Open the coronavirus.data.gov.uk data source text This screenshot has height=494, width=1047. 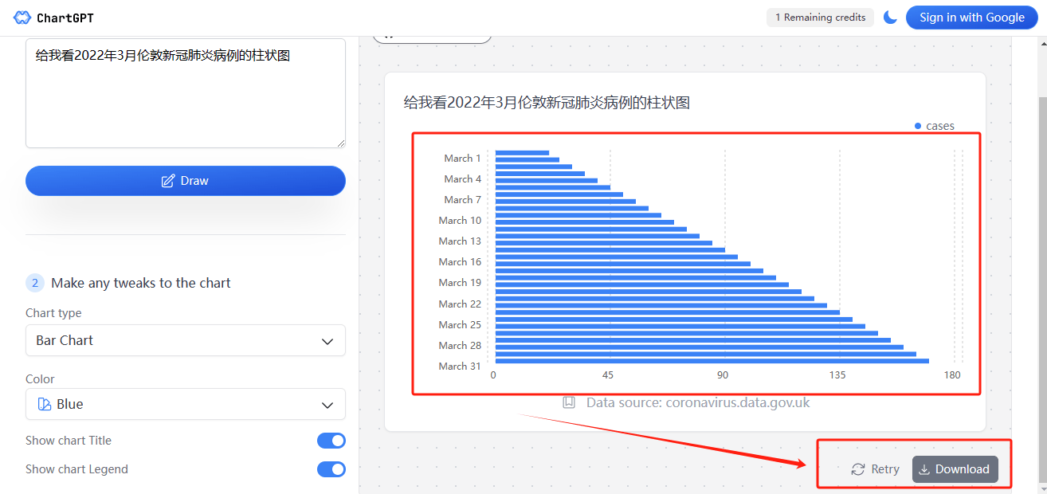tap(697, 402)
